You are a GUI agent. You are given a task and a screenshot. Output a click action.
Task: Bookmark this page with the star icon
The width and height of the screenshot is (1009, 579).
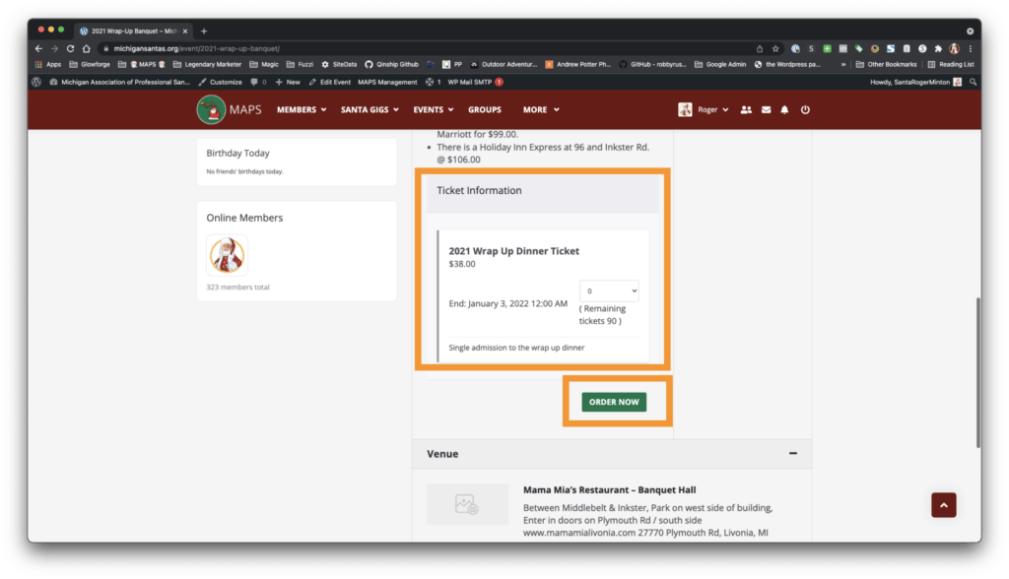pyautogui.click(x=775, y=48)
